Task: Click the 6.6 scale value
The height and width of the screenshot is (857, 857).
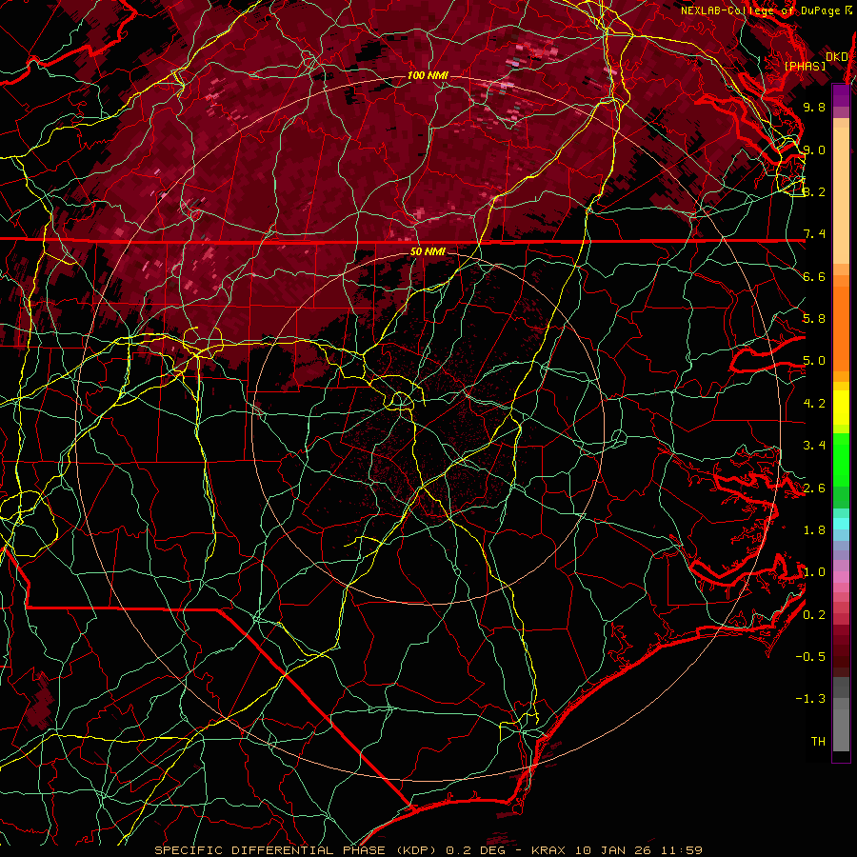Action: click(814, 276)
